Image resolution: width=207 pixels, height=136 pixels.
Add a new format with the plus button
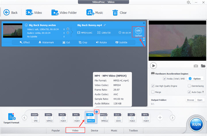[160, 117]
